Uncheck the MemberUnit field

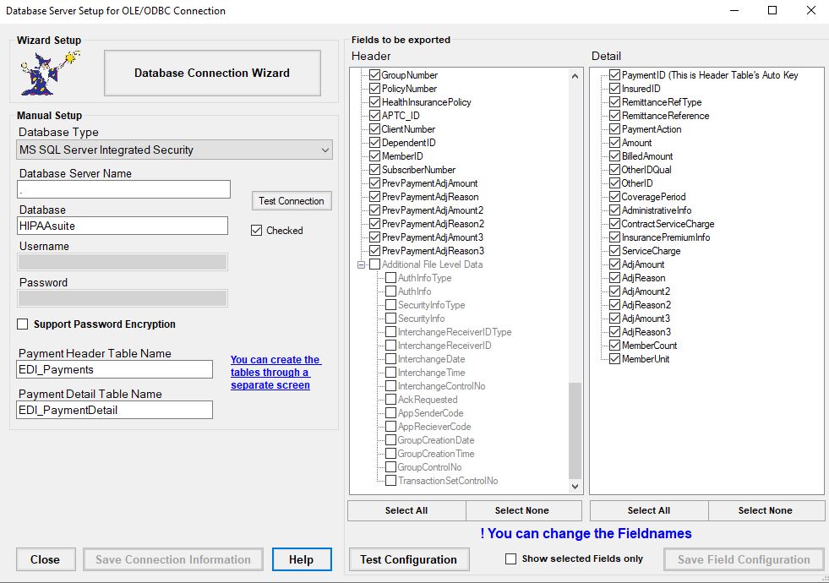click(x=614, y=359)
